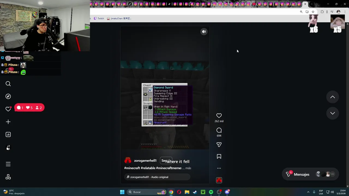Open the Explore compass icon
This screenshot has height=196, width=349.
[8, 96]
